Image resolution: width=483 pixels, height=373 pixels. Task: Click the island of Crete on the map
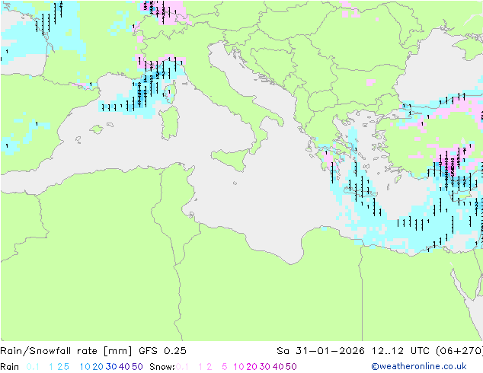(x=361, y=193)
